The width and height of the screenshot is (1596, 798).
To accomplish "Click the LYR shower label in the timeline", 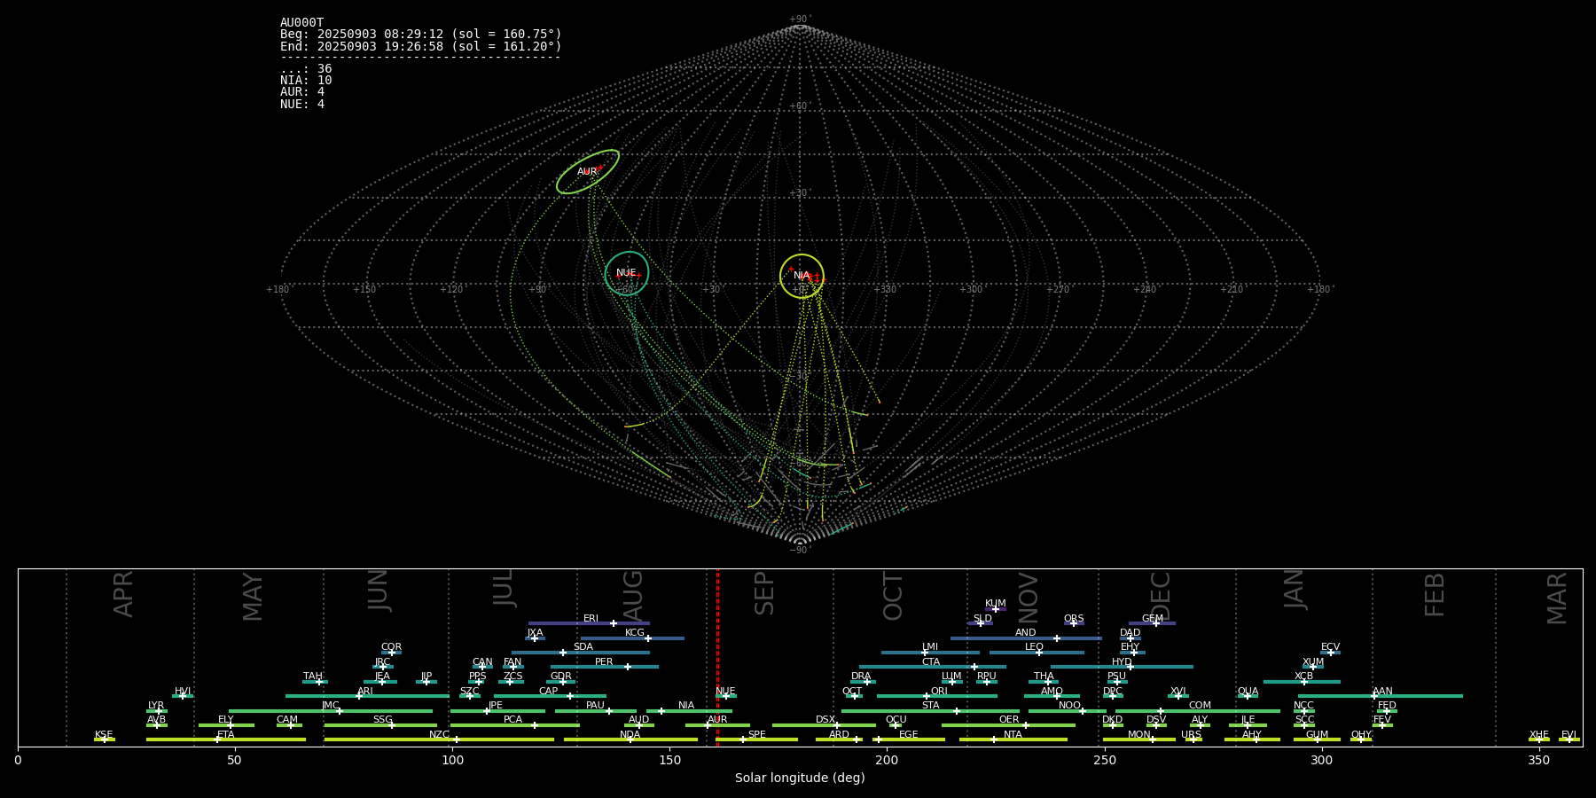I will (x=156, y=706).
